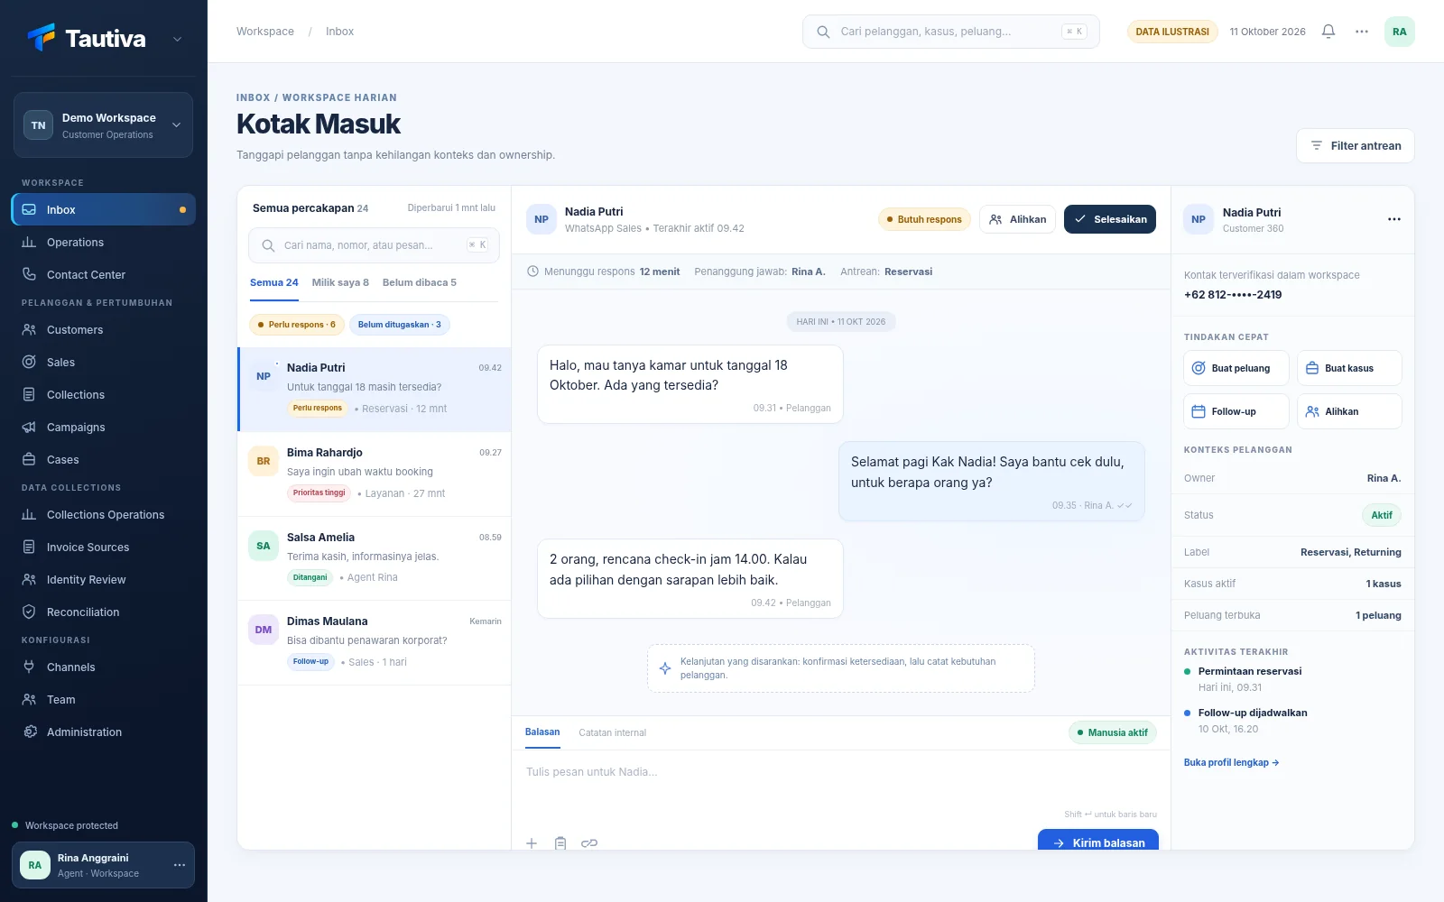The height and width of the screenshot is (902, 1444).
Task: Open Dimas Maulana conversation
Action: 375,642
